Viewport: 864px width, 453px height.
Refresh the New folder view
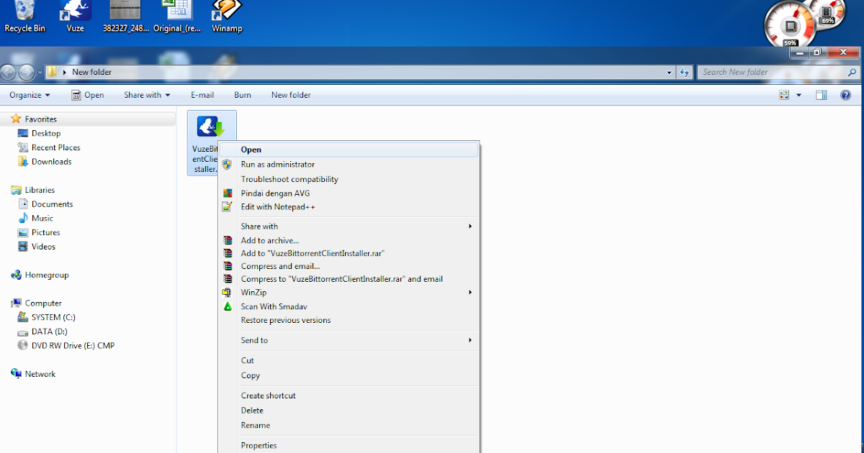685,72
